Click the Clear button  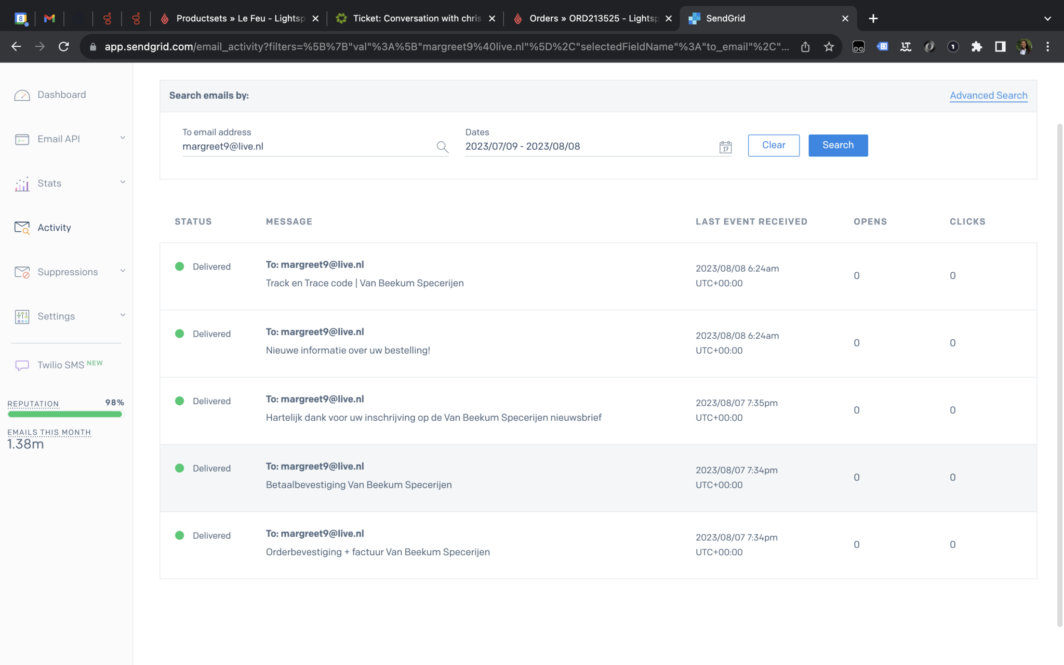(773, 145)
